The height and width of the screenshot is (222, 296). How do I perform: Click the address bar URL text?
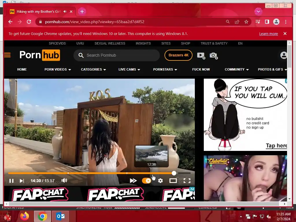coord(95,22)
